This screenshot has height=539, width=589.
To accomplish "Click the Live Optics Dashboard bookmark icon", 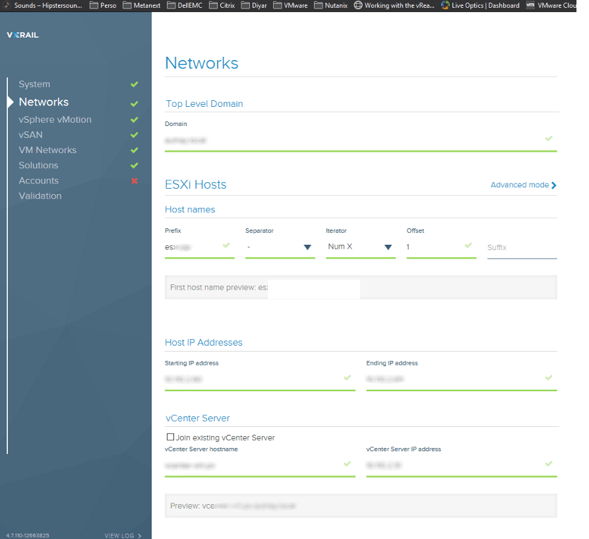I will (446, 5).
